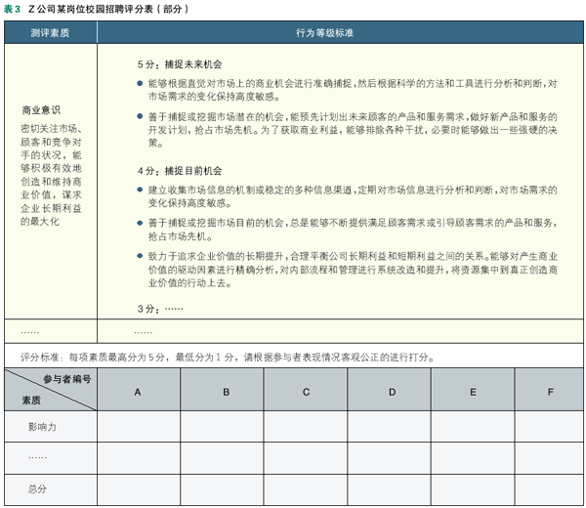Click 总分 cell for participant B
The height and width of the screenshot is (508, 586).
(x=225, y=488)
